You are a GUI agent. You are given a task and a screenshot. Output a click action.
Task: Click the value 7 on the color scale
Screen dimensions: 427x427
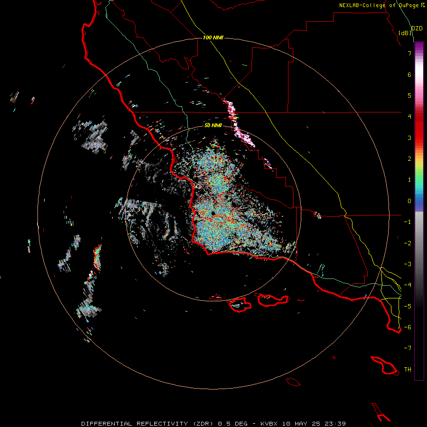pyautogui.click(x=409, y=53)
